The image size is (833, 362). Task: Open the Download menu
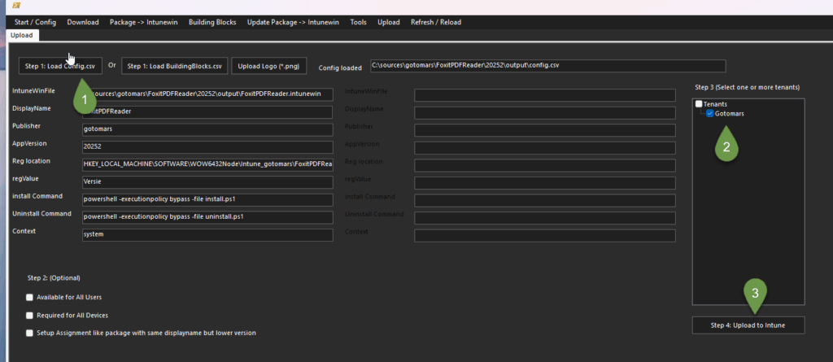click(83, 22)
